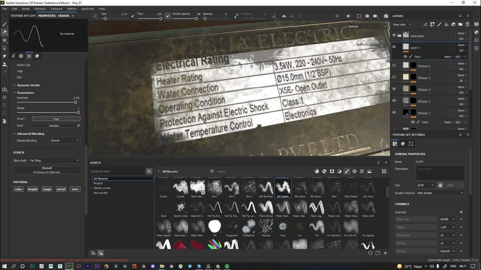Toggle visibility of Fill layer 6
481x270 pixels.
point(394,65)
